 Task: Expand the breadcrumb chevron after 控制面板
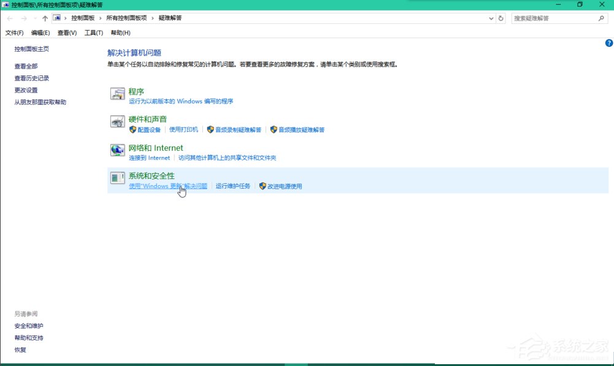point(99,18)
